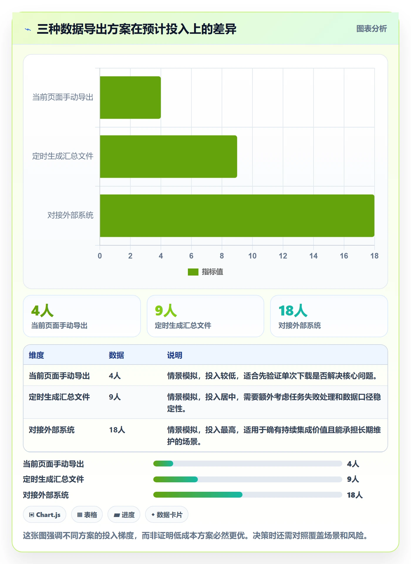The height and width of the screenshot is (564, 411).
Task: Click table cell 当前页面手动导出
Action: 59,376
